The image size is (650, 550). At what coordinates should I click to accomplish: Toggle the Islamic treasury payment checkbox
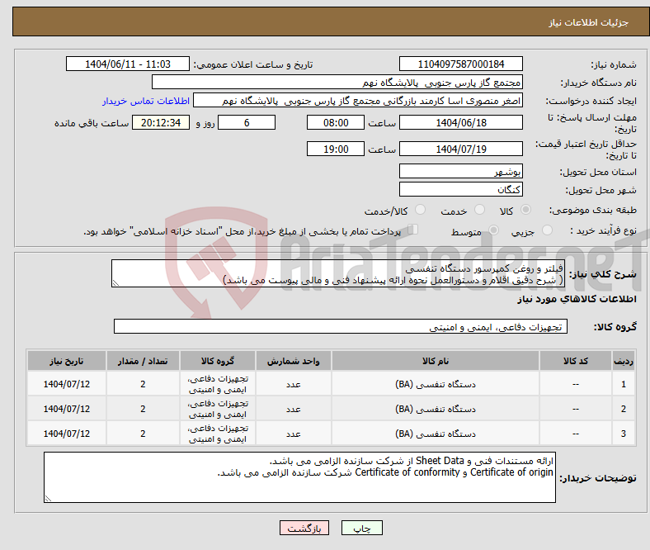[414, 230]
